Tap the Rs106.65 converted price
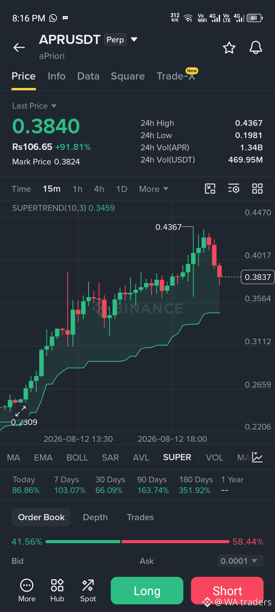This screenshot has height=612, width=275. pyautogui.click(x=32, y=147)
